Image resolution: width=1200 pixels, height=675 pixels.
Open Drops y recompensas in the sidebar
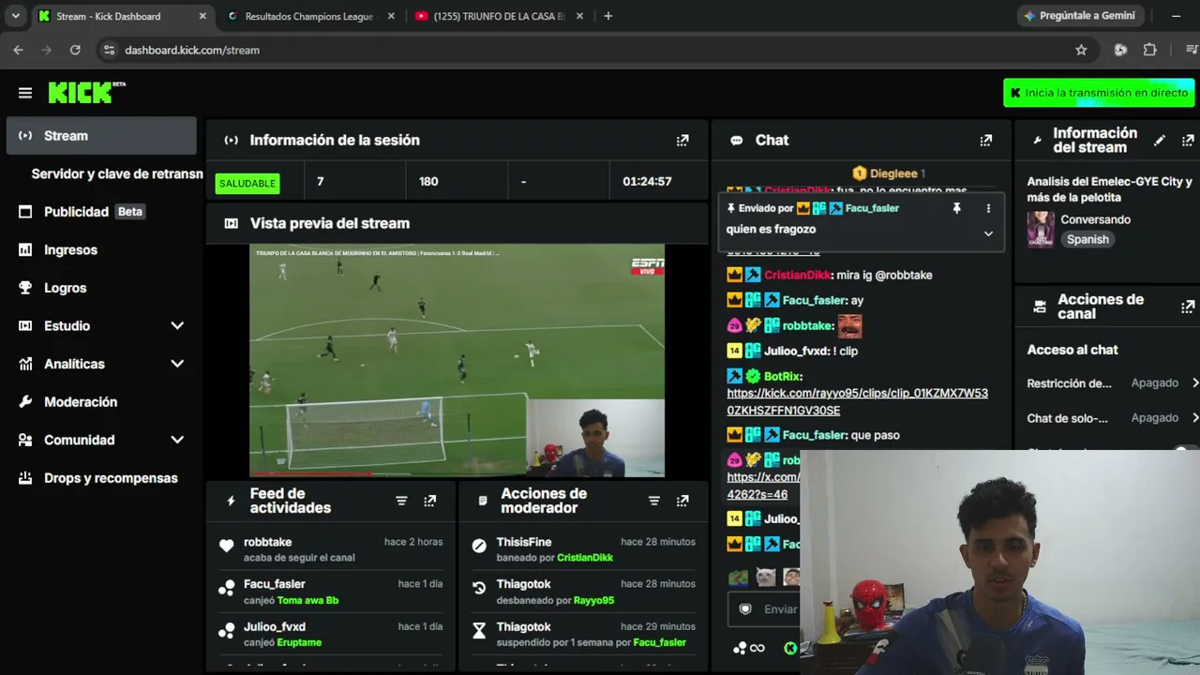pos(101,478)
